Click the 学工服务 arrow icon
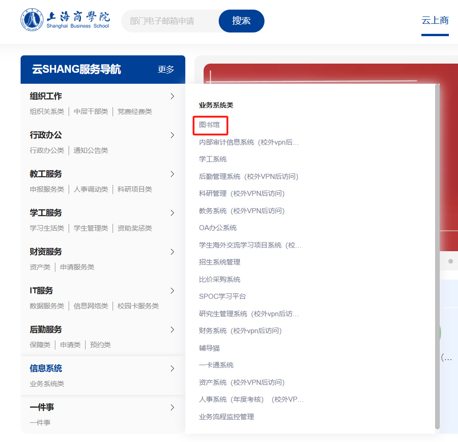 coord(172,213)
